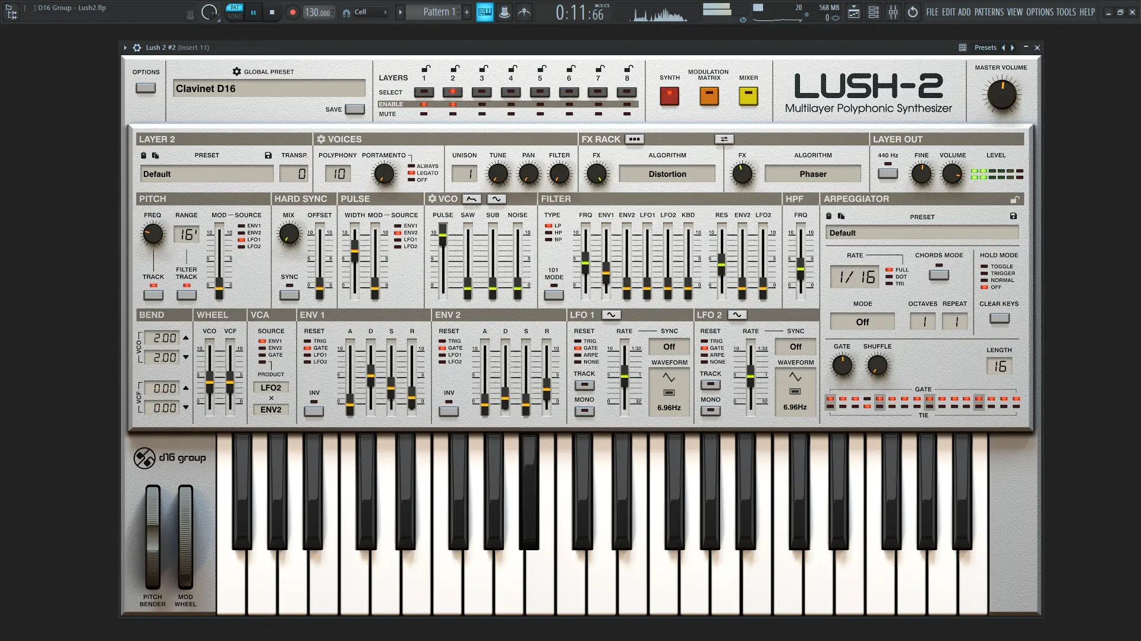Click the FX Rack three-dots options button
Viewport: 1141px width, 641px height.
coord(634,139)
